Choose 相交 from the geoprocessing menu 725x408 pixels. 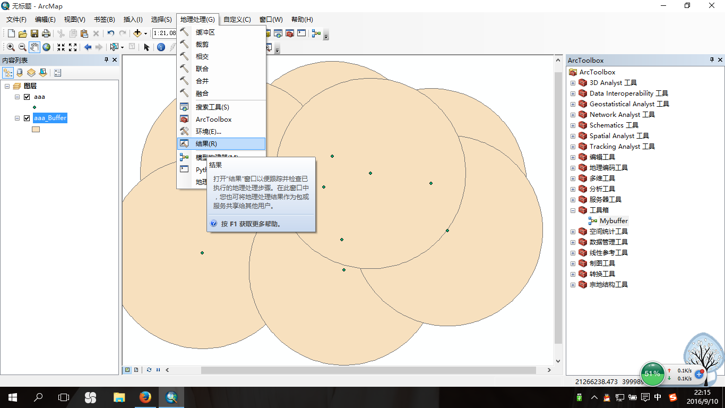221,56
